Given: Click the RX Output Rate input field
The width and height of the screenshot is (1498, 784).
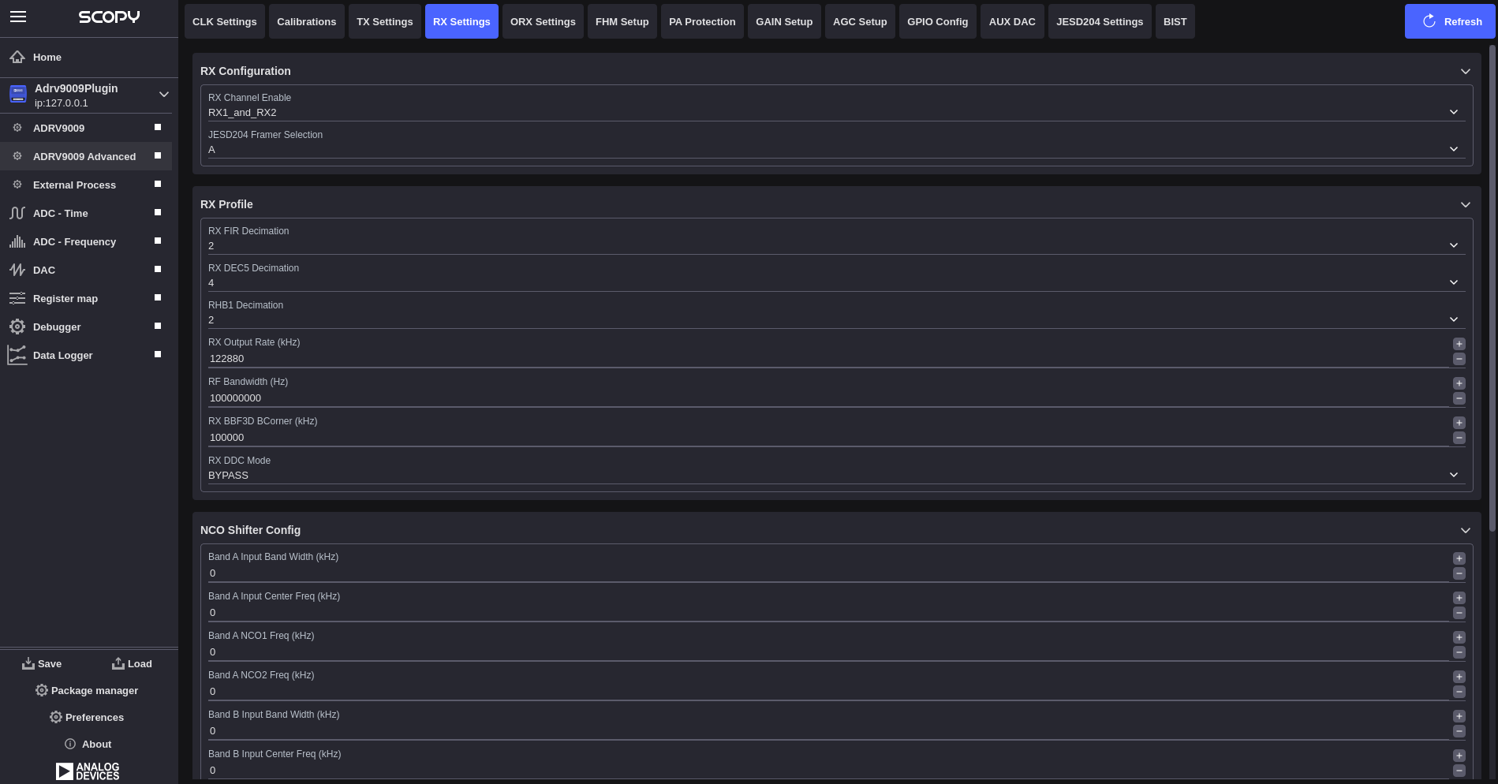Looking at the screenshot, I should 828,358.
